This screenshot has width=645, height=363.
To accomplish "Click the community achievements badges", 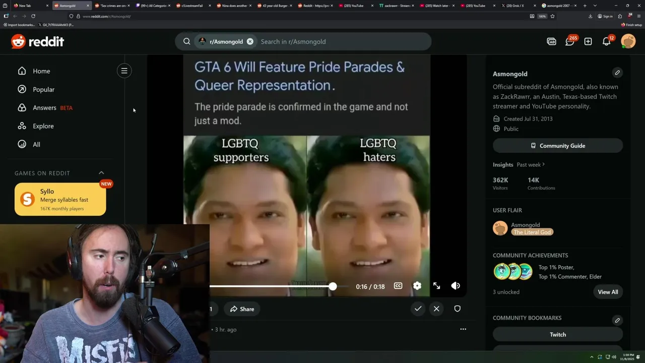I will [x=513, y=272].
